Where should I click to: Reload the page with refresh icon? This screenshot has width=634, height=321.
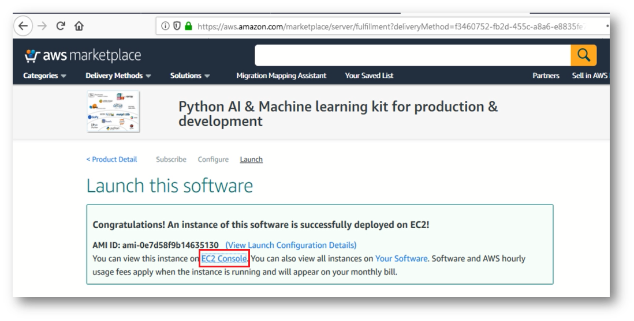click(61, 26)
